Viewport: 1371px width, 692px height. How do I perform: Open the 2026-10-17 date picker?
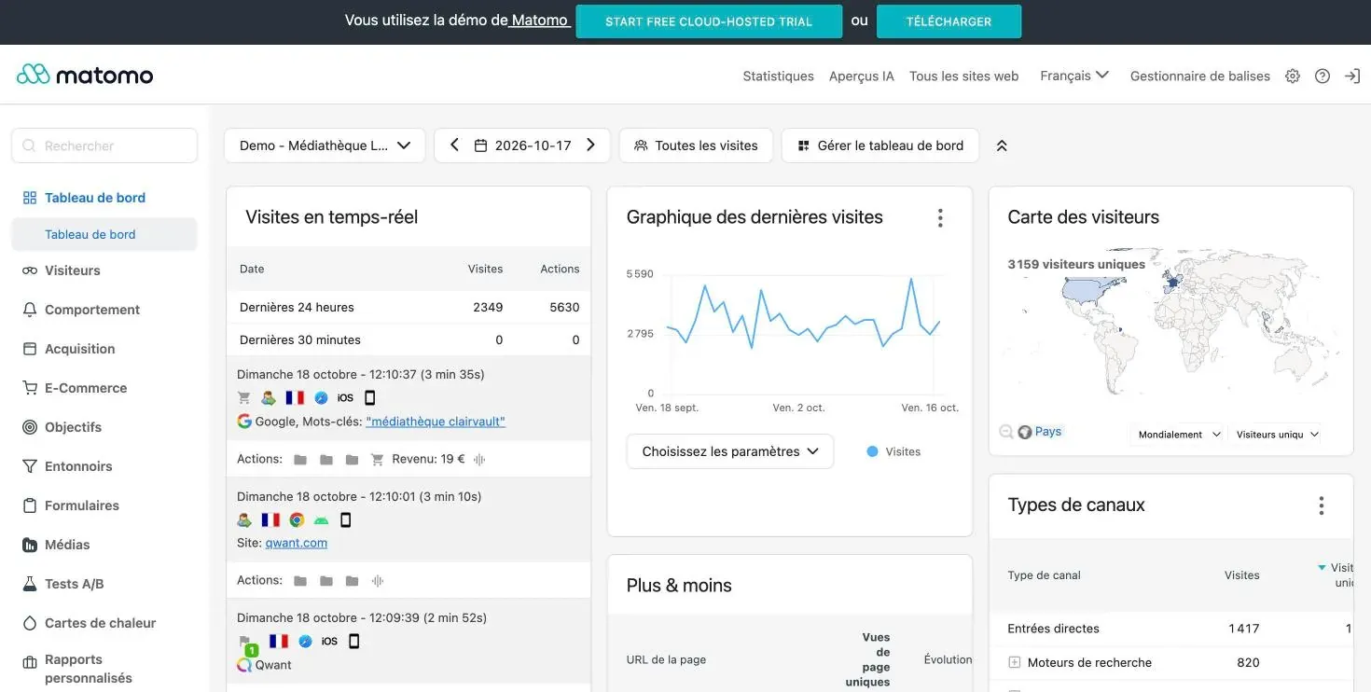pyautogui.click(x=522, y=145)
